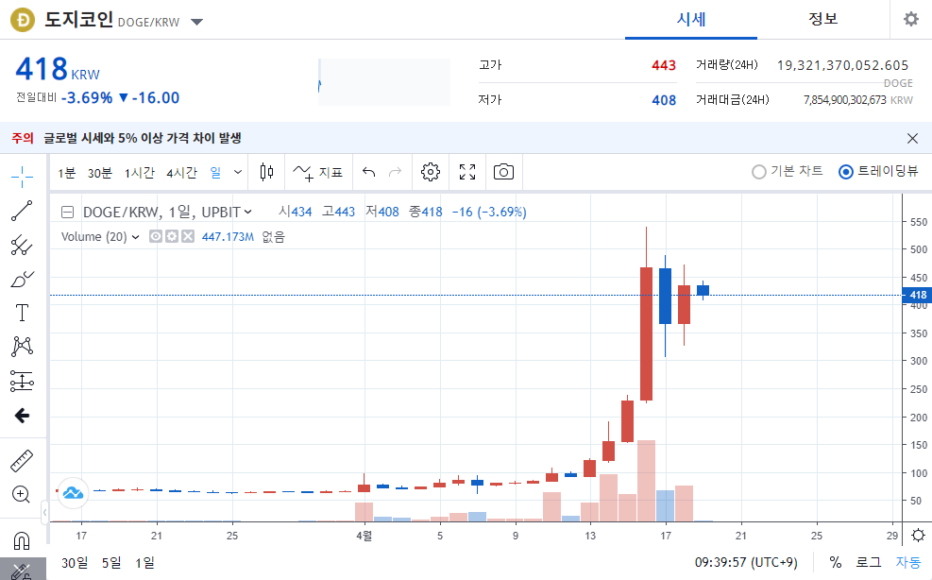The image size is (932, 580).
Task: Select the Text annotation tool
Action: (x=22, y=313)
